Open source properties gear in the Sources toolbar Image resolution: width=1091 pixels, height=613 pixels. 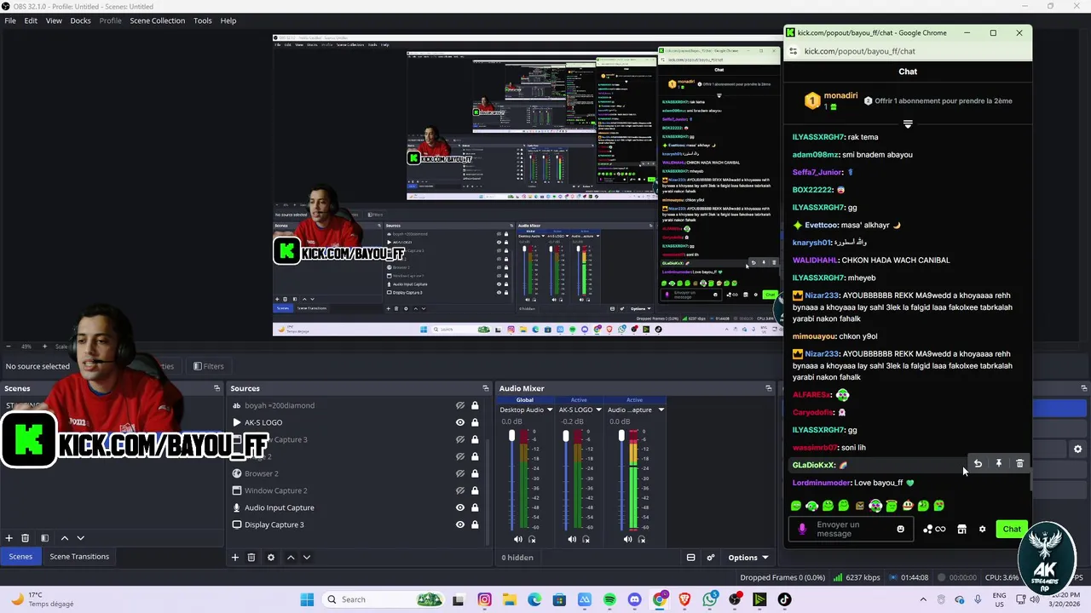[271, 558]
